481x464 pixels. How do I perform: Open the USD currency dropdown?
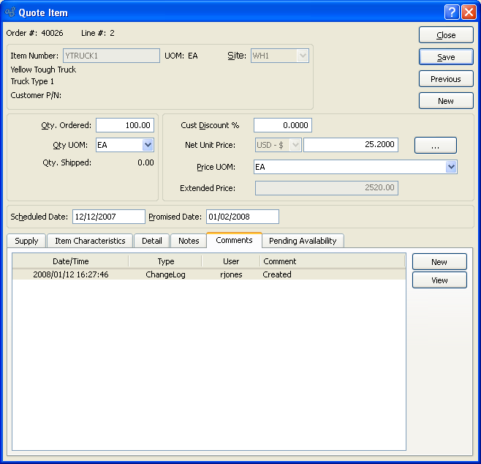tap(295, 145)
